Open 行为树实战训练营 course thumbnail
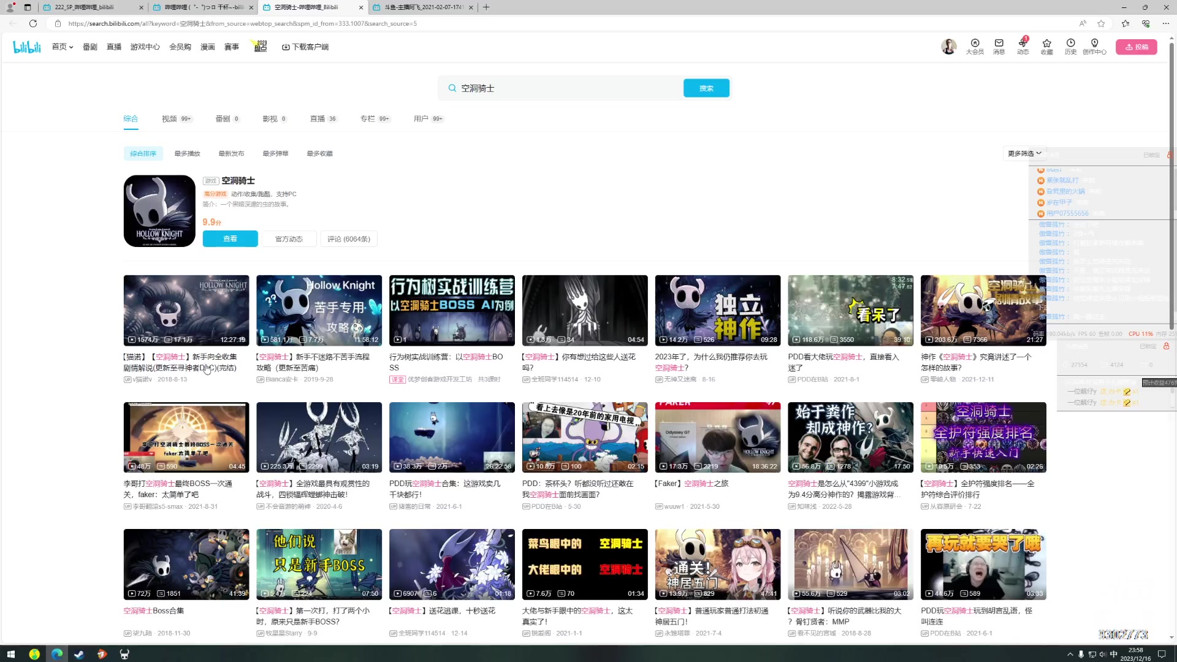The height and width of the screenshot is (662, 1177). tap(452, 310)
